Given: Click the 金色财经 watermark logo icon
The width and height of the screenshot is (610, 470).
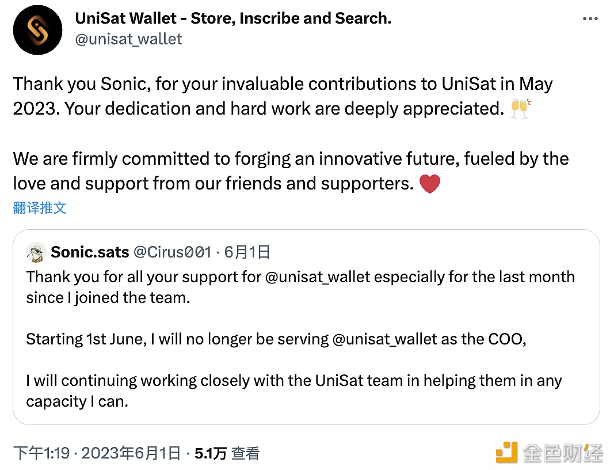Looking at the screenshot, I should [x=508, y=452].
